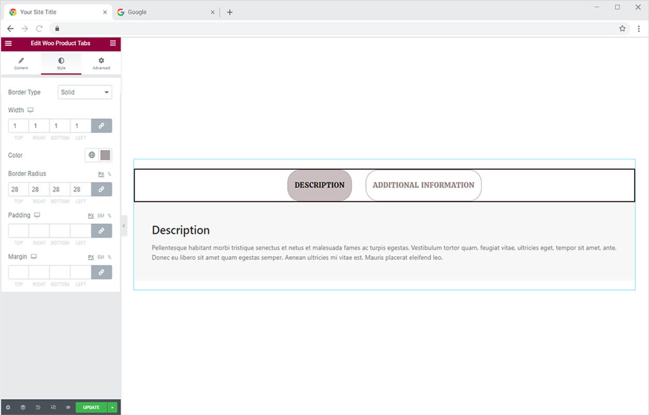Open page settings gear in footer
The height and width of the screenshot is (415, 649).
pos(8,407)
